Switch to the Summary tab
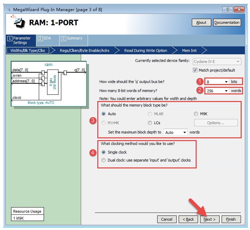 (x=73, y=40)
